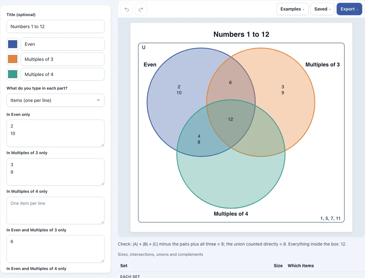365x278 pixels.
Task: Focus the 'In Even only' text area
Action: pyautogui.click(x=55, y=133)
